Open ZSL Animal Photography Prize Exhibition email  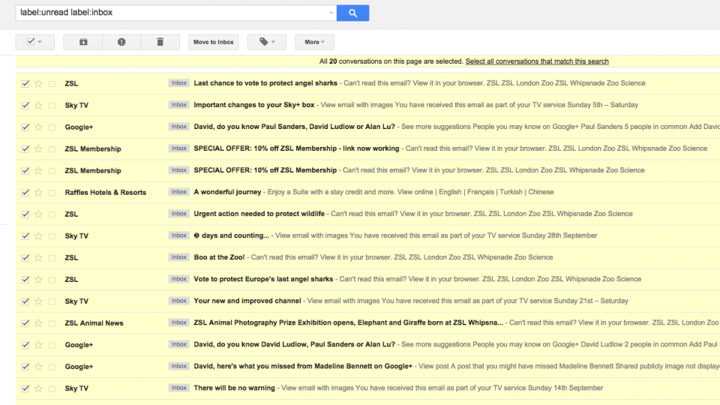(348, 322)
